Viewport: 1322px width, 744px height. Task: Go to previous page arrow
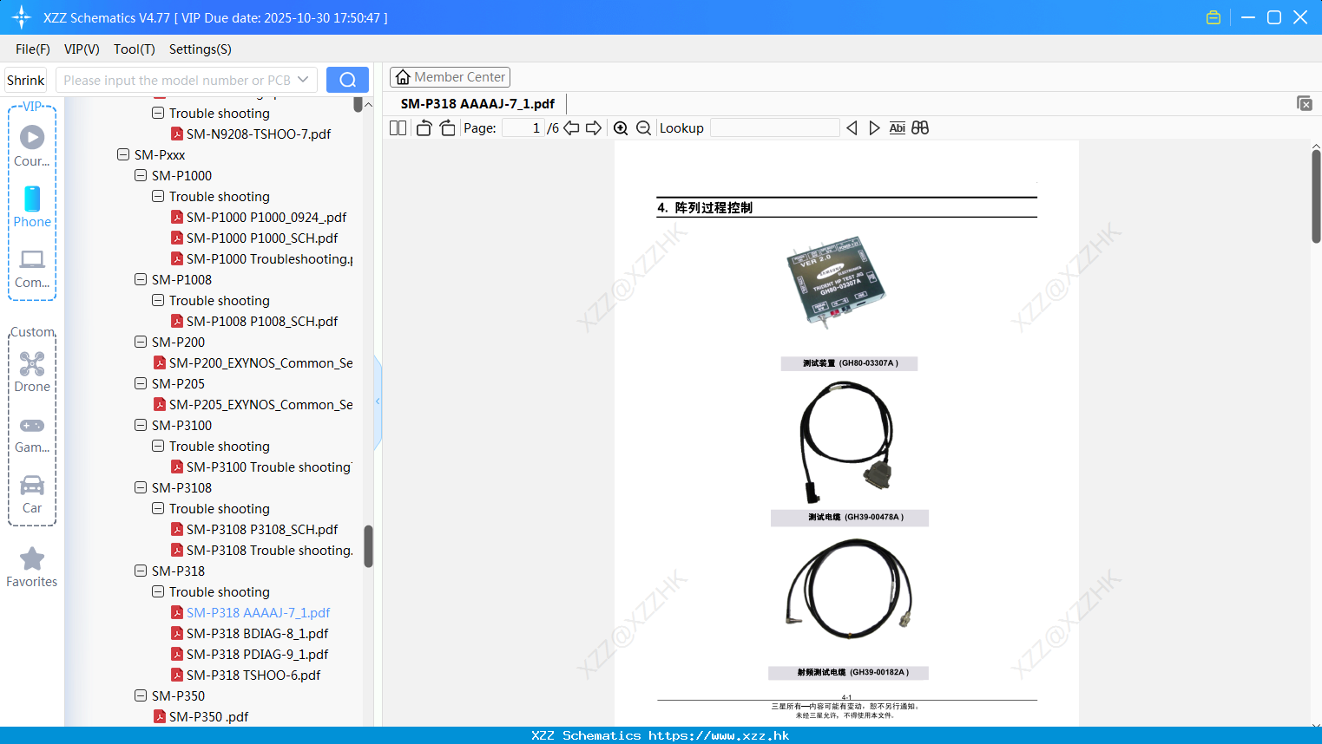pyautogui.click(x=571, y=127)
